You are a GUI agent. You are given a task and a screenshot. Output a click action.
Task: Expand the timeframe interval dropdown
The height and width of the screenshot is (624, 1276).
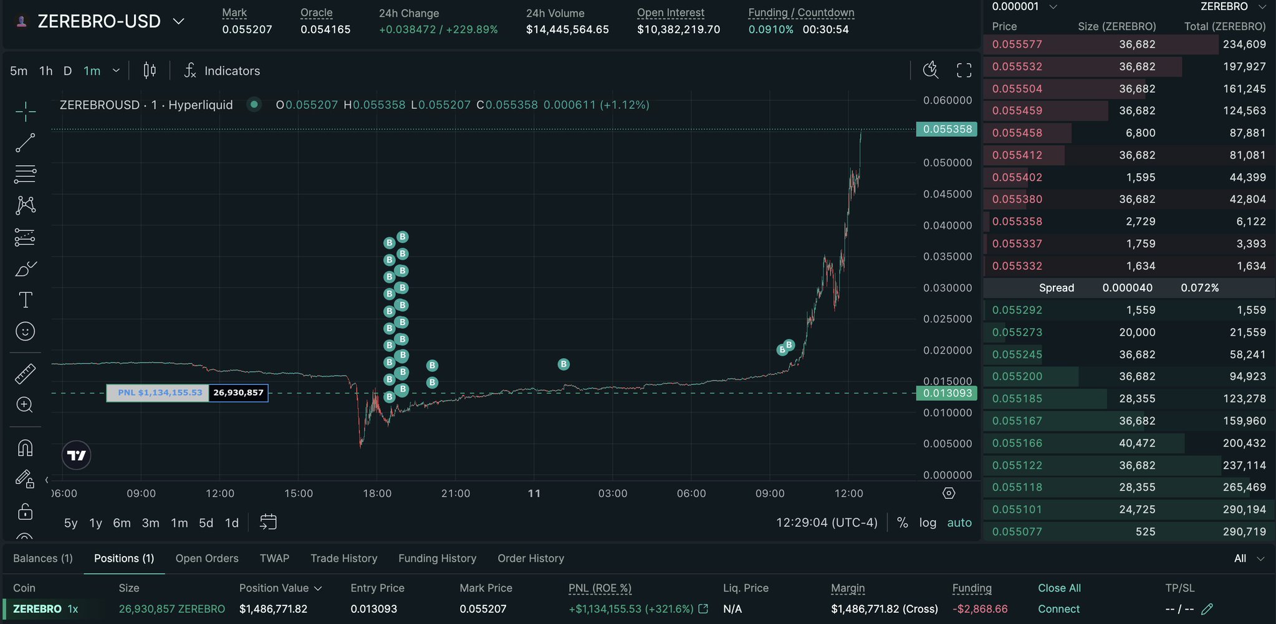[116, 70]
